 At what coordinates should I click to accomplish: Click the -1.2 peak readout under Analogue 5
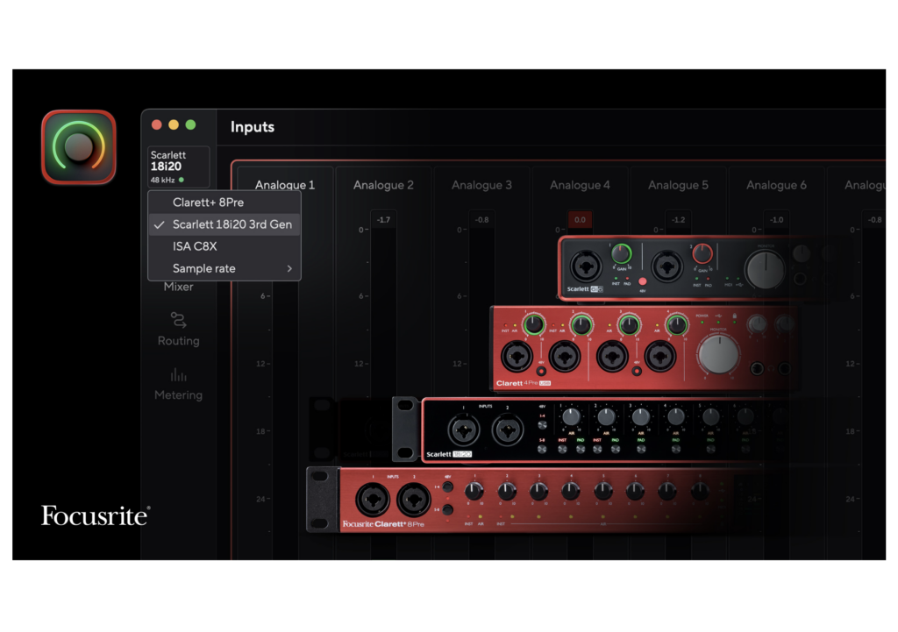click(678, 220)
